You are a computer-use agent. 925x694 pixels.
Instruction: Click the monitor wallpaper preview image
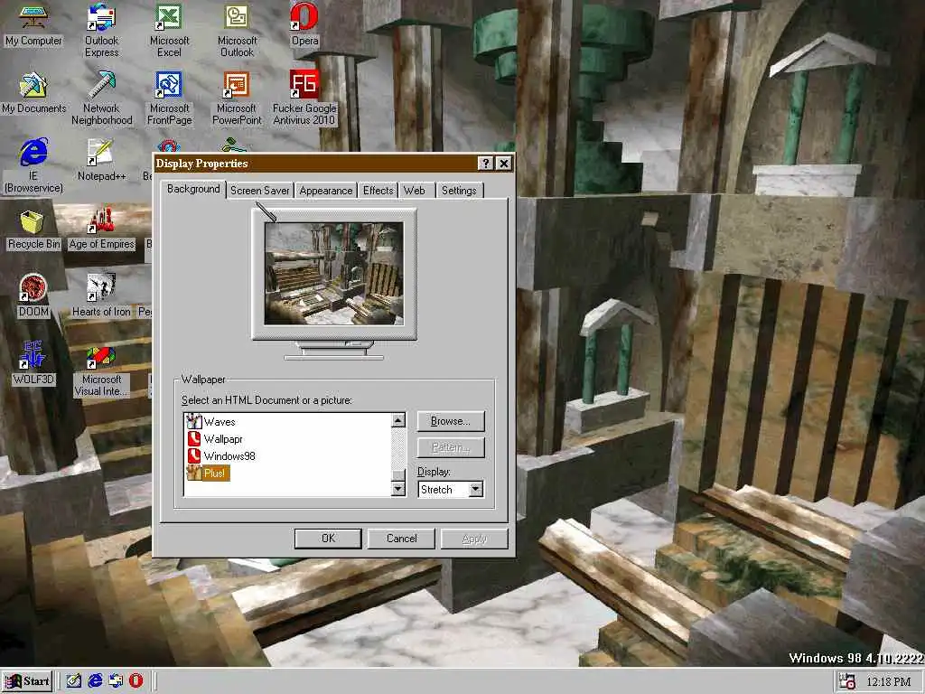[334, 273]
